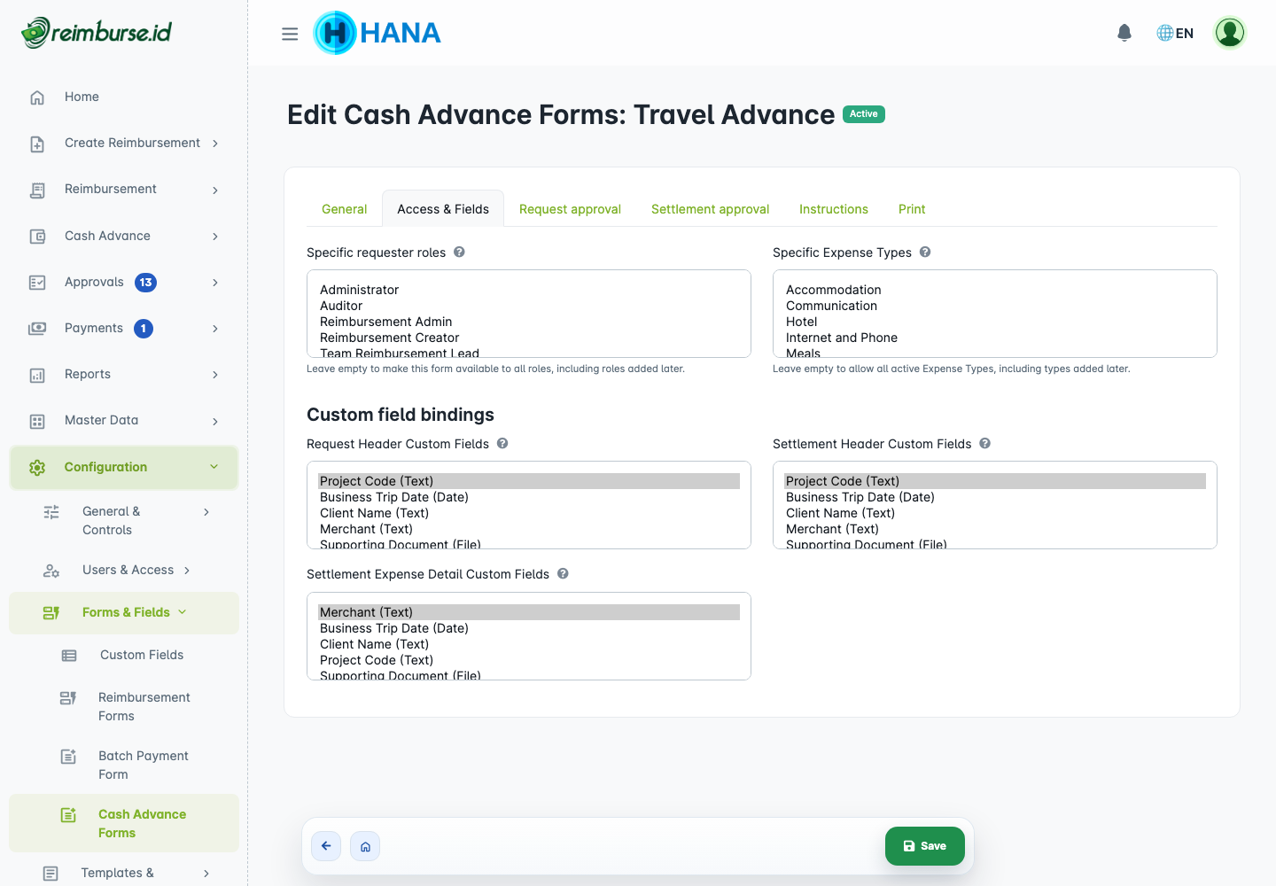Click the EN language globe icon
This screenshot has height=886, width=1276.
1165,33
